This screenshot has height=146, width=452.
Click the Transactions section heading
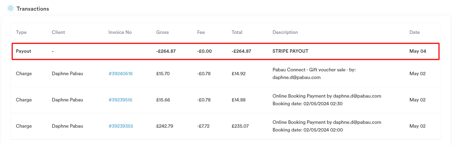pyautogui.click(x=33, y=9)
